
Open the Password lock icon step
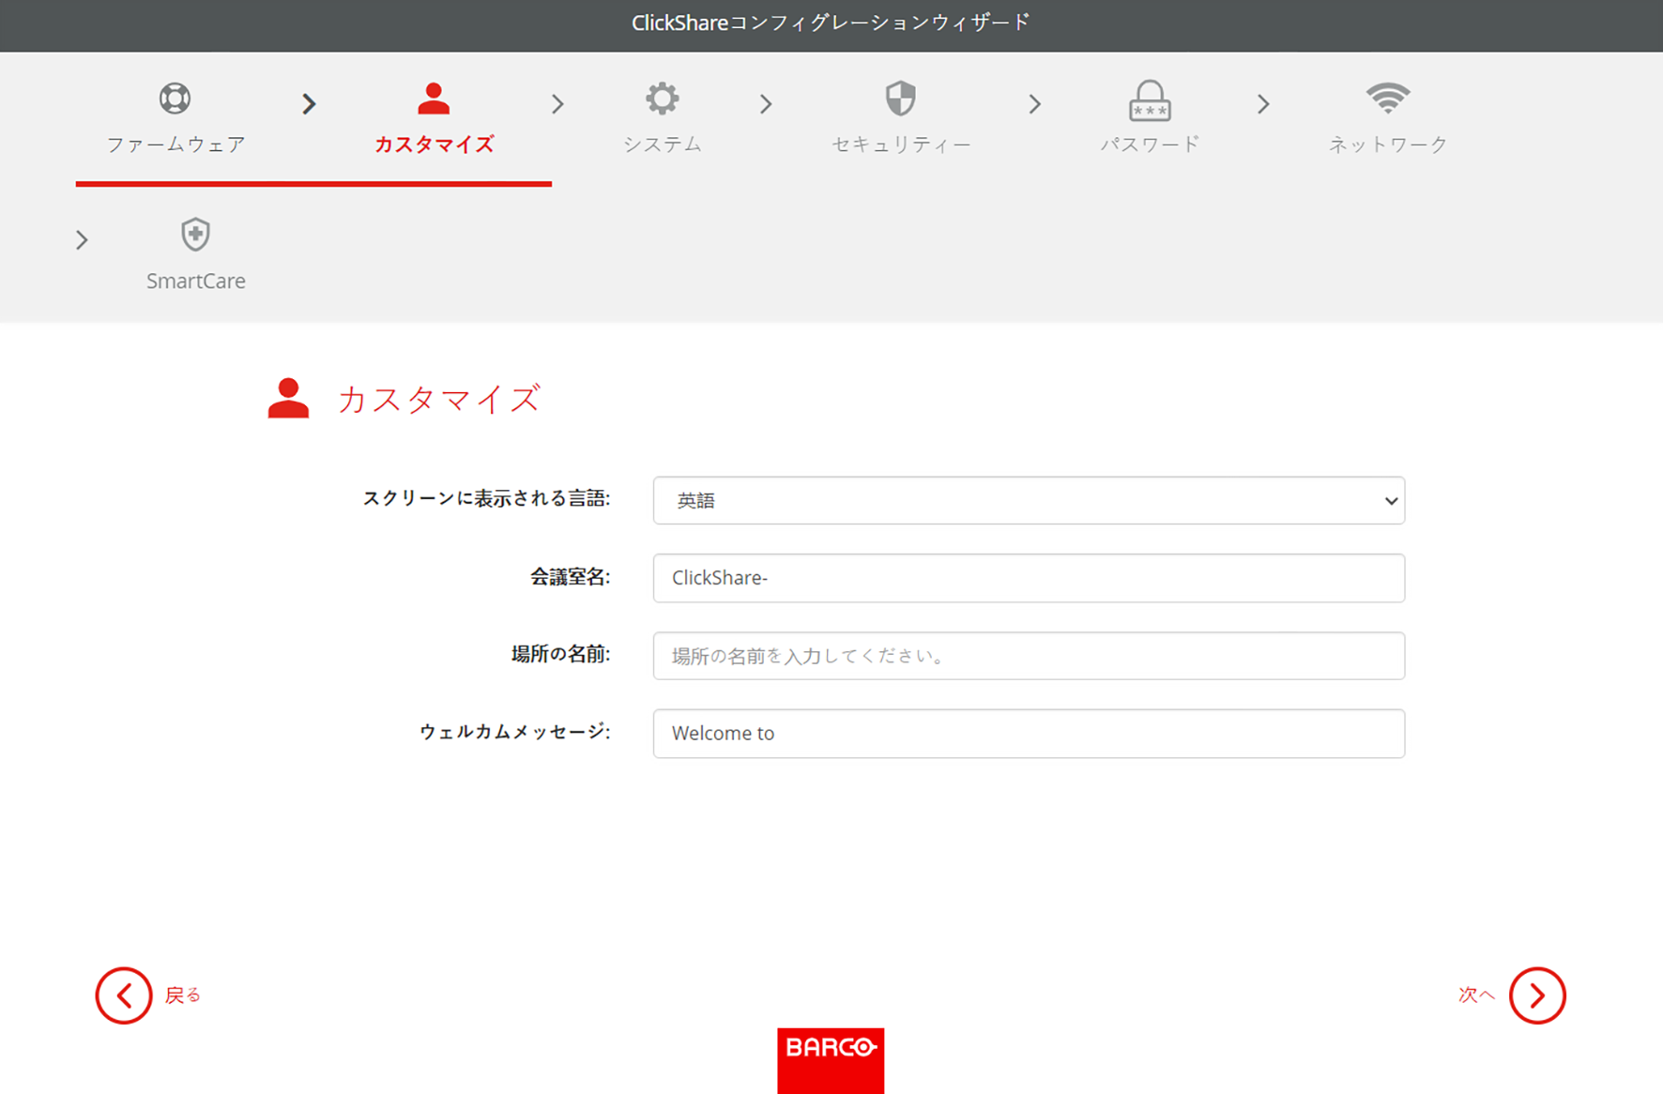[x=1150, y=100]
